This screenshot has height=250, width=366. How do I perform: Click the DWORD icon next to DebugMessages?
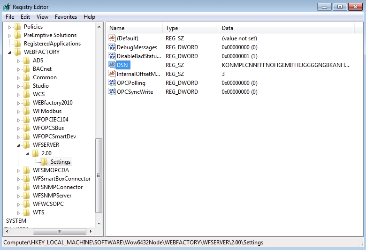(112, 47)
